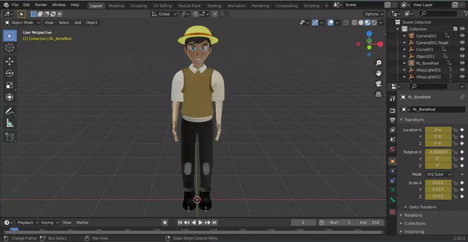The image size is (468, 242).
Task: Hide VRayLight002 using its eye icon
Action: pos(462,77)
